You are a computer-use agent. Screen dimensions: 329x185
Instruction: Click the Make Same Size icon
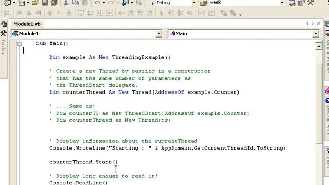[109, 13]
